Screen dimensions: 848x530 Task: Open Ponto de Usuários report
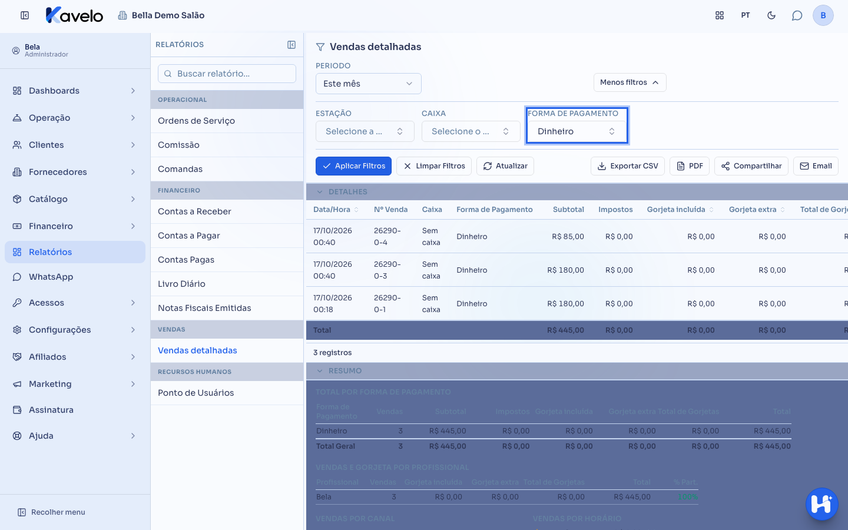tap(227, 393)
